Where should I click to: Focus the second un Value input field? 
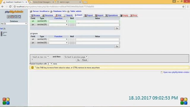[97, 40]
